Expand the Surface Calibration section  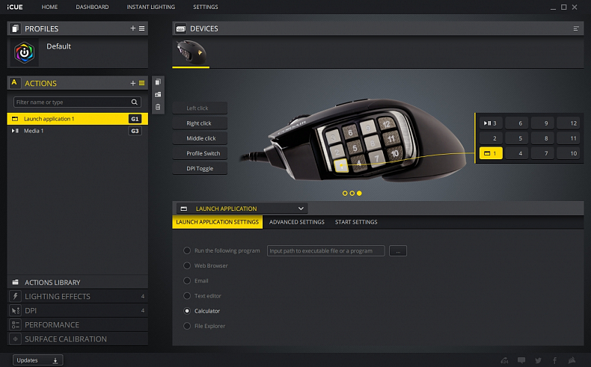click(77, 339)
